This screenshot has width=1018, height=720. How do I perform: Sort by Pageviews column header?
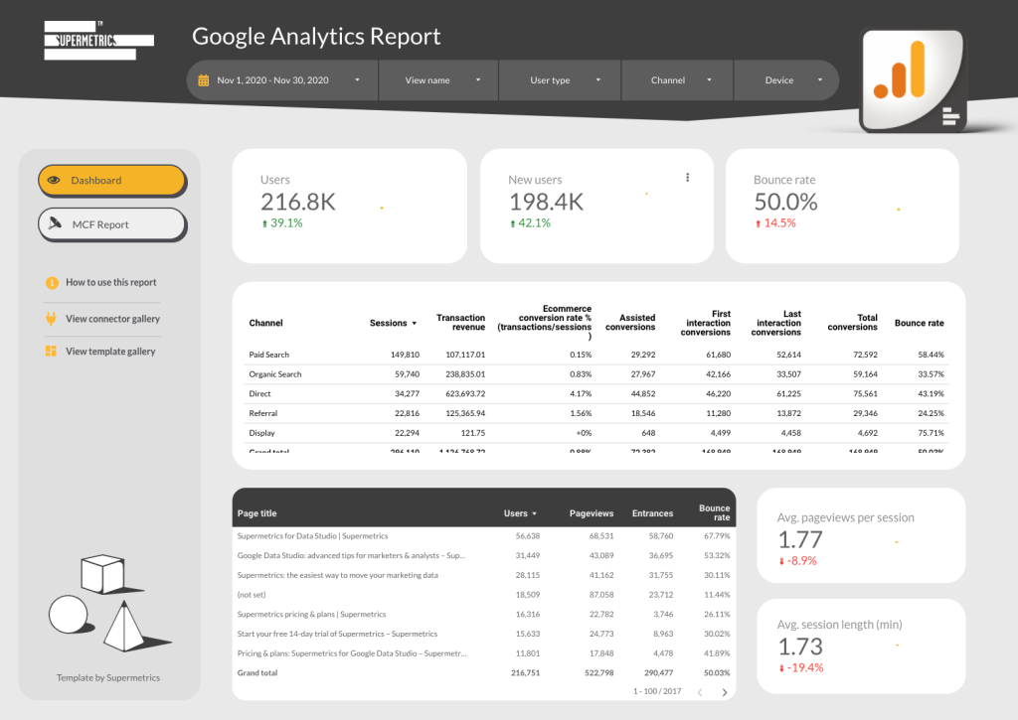pyautogui.click(x=592, y=513)
